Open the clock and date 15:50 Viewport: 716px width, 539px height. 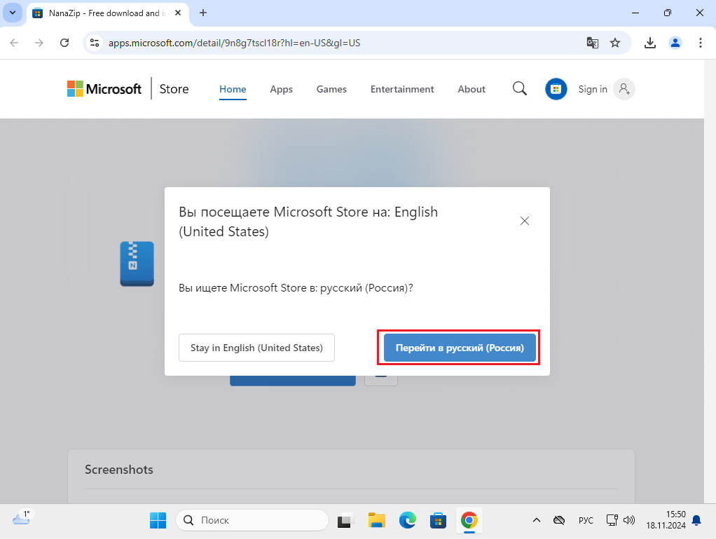click(x=666, y=520)
